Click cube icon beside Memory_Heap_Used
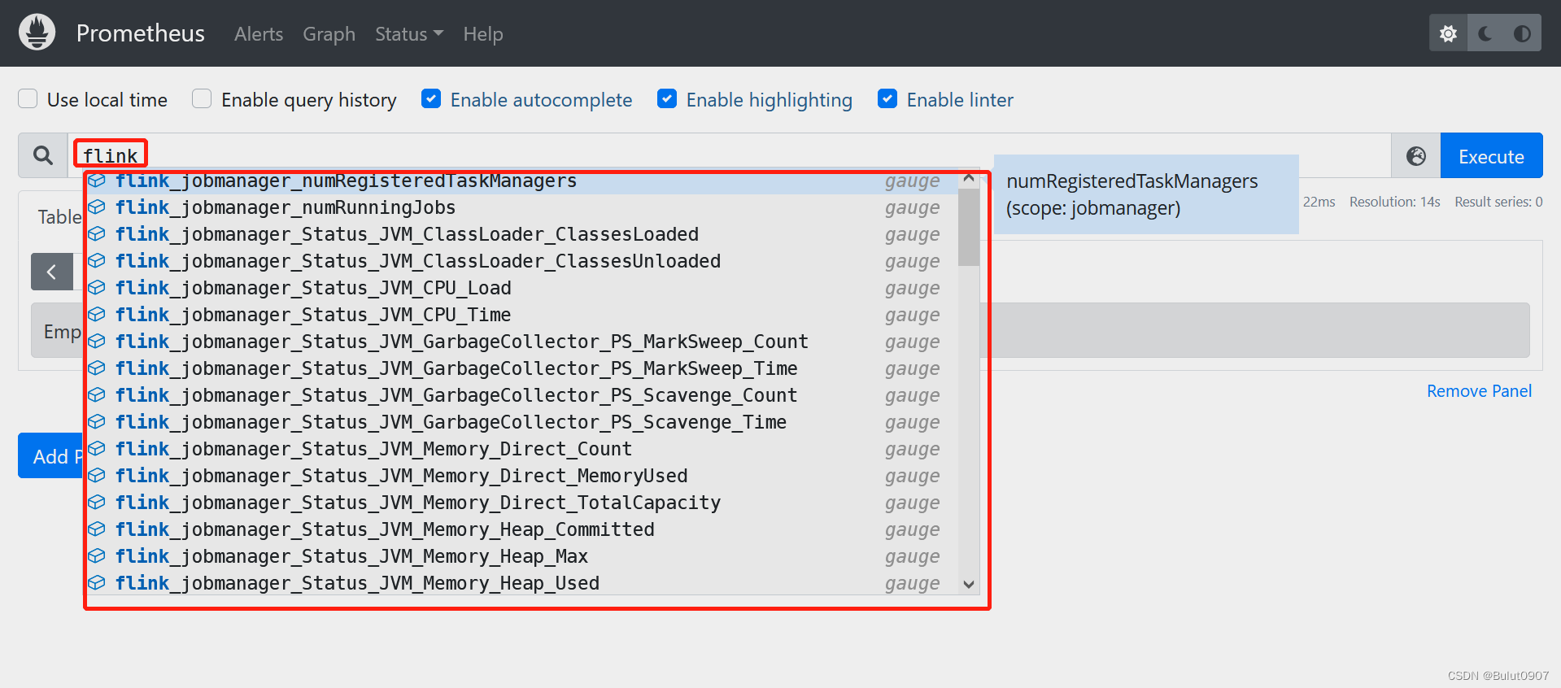 97,583
